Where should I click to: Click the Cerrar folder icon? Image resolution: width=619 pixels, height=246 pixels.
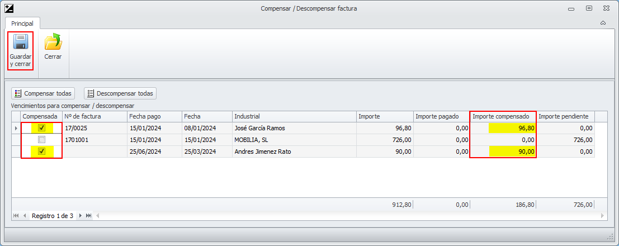pos(53,42)
